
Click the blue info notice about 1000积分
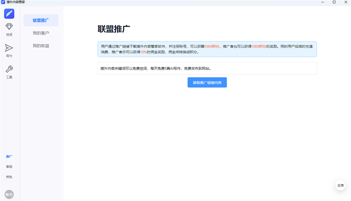(x=207, y=49)
